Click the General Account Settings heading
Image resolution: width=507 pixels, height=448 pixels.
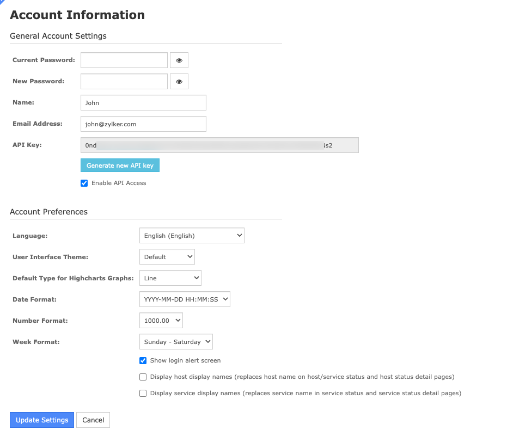coord(58,36)
